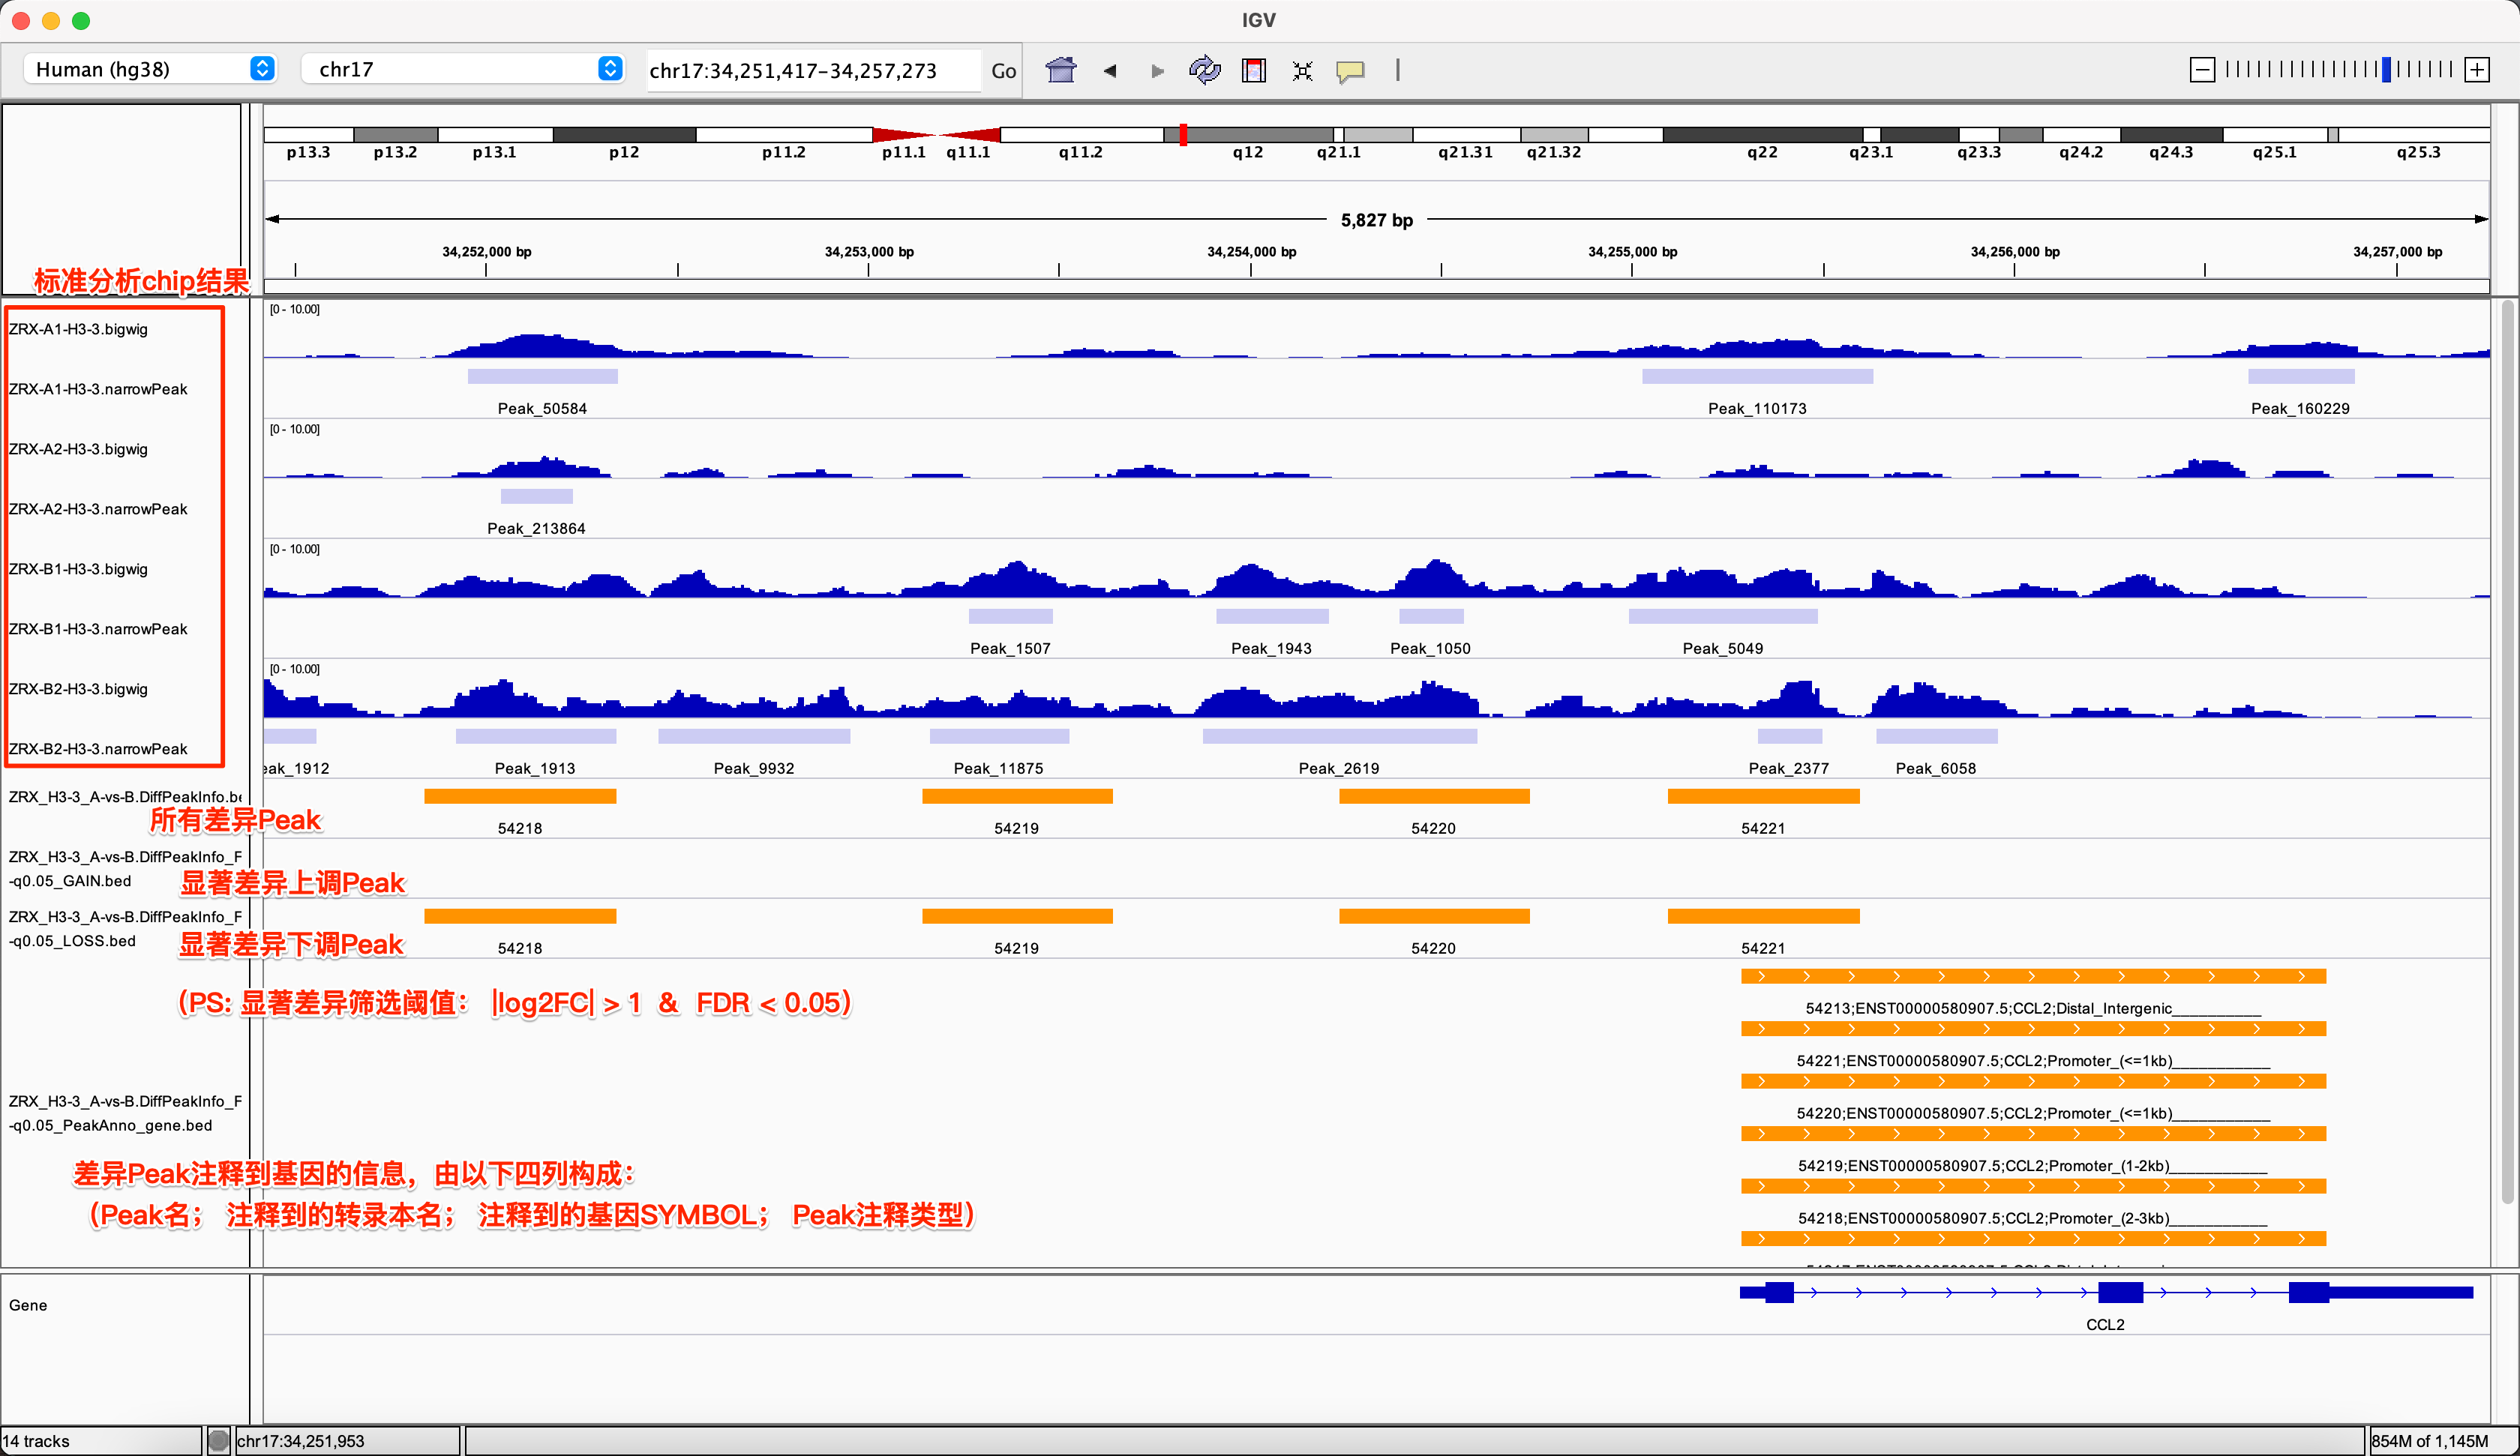The width and height of the screenshot is (2520, 1456).
Task: Click the define region of interest icon
Action: click(1253, 70)
